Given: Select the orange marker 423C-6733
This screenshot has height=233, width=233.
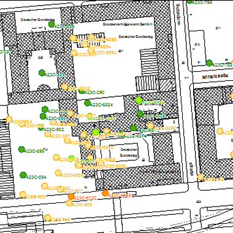Looking at the screenshot, I should click(x=105, y=193).
